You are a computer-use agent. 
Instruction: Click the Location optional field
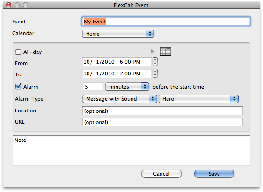pos(162,111)
